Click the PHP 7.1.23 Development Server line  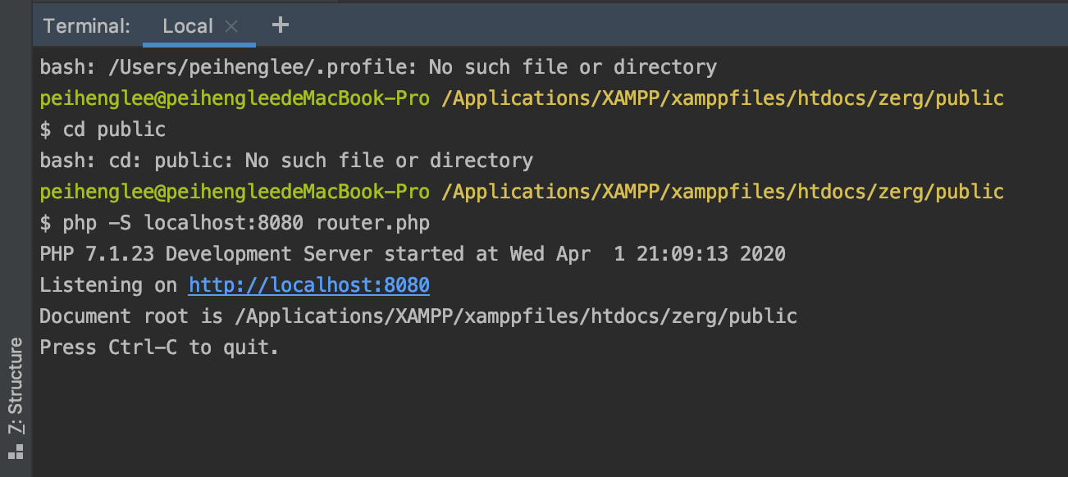click(x=412, y=254)
